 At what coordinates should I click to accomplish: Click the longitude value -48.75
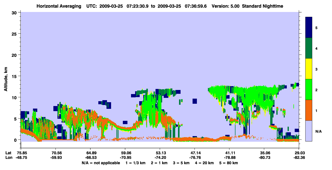click(x=21, y=158)
